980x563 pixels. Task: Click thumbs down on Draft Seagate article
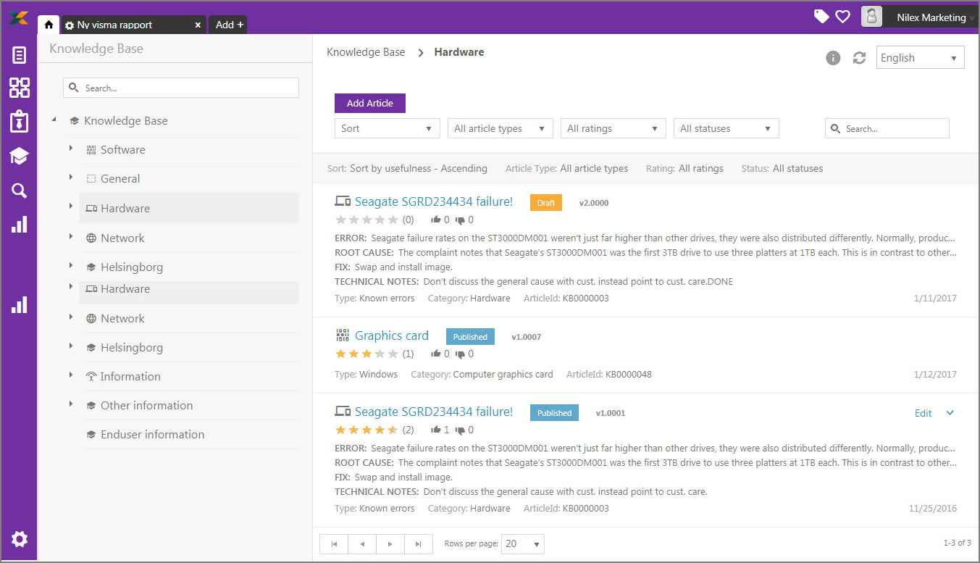coord(460,220)
